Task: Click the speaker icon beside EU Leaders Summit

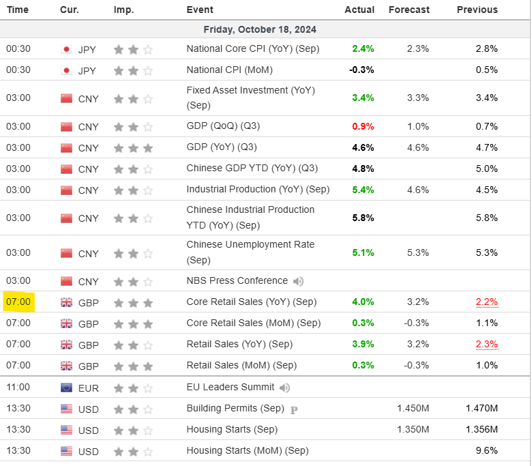Action: tap(285, 388)
